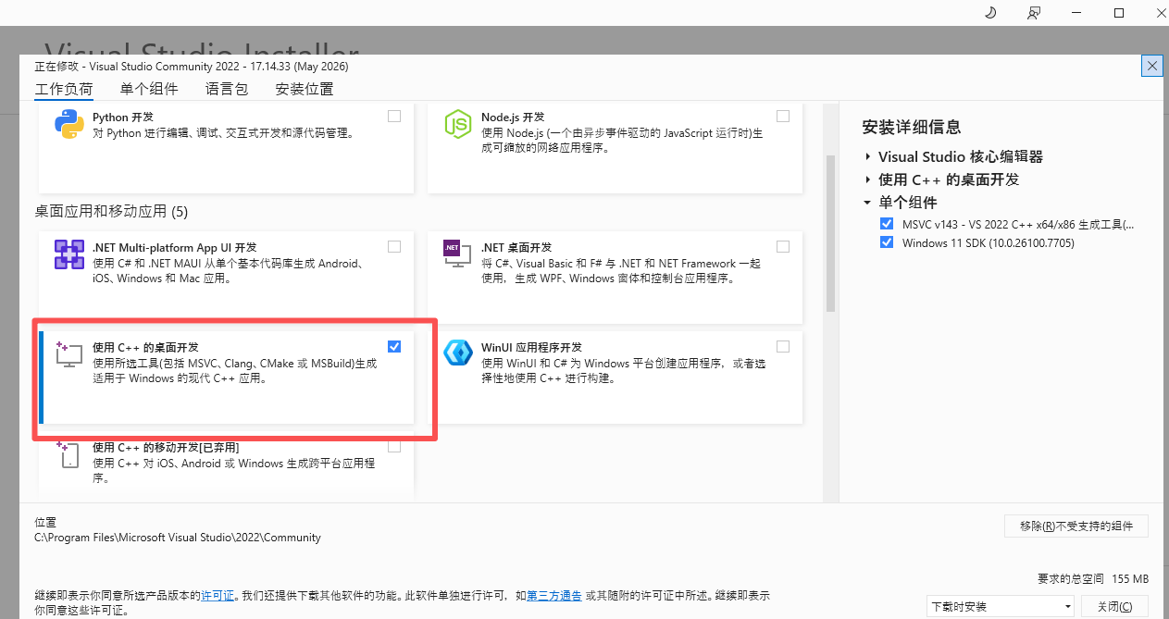
Task: Check 使用 C++ 的移动开发 checkbox
Action: click(394, 447)
